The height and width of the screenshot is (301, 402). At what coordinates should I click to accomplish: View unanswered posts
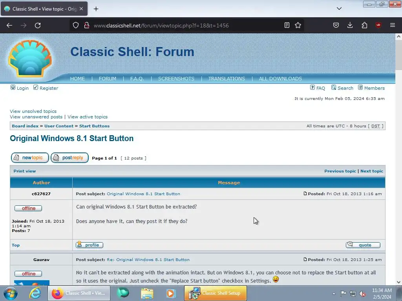(36, 117)
